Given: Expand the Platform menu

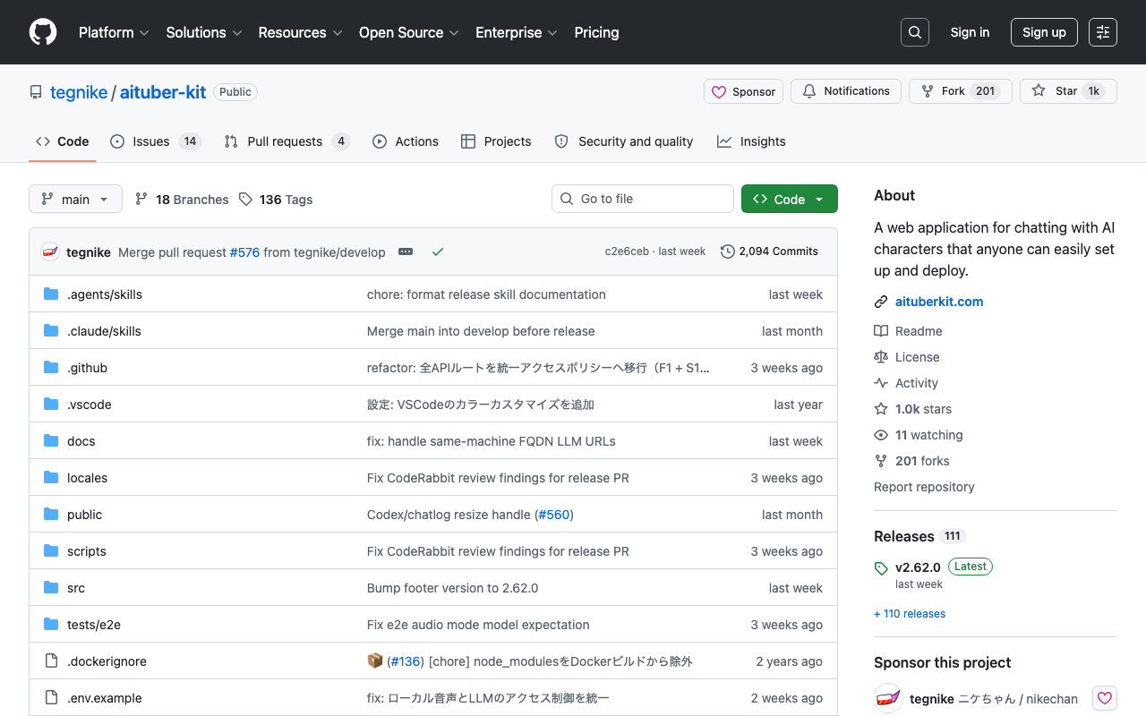Looking at the screenshot, I should click(x=115, y=32).
